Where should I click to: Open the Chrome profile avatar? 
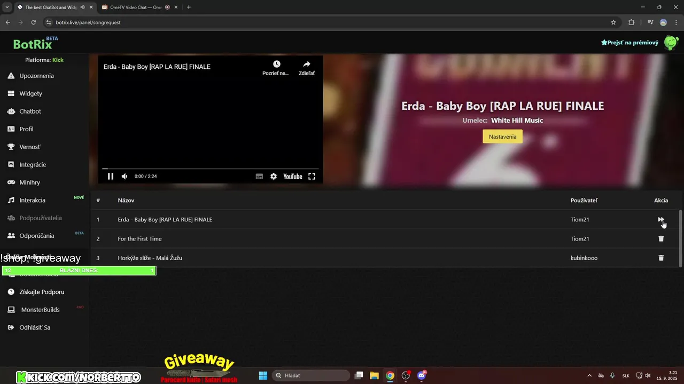663,22
